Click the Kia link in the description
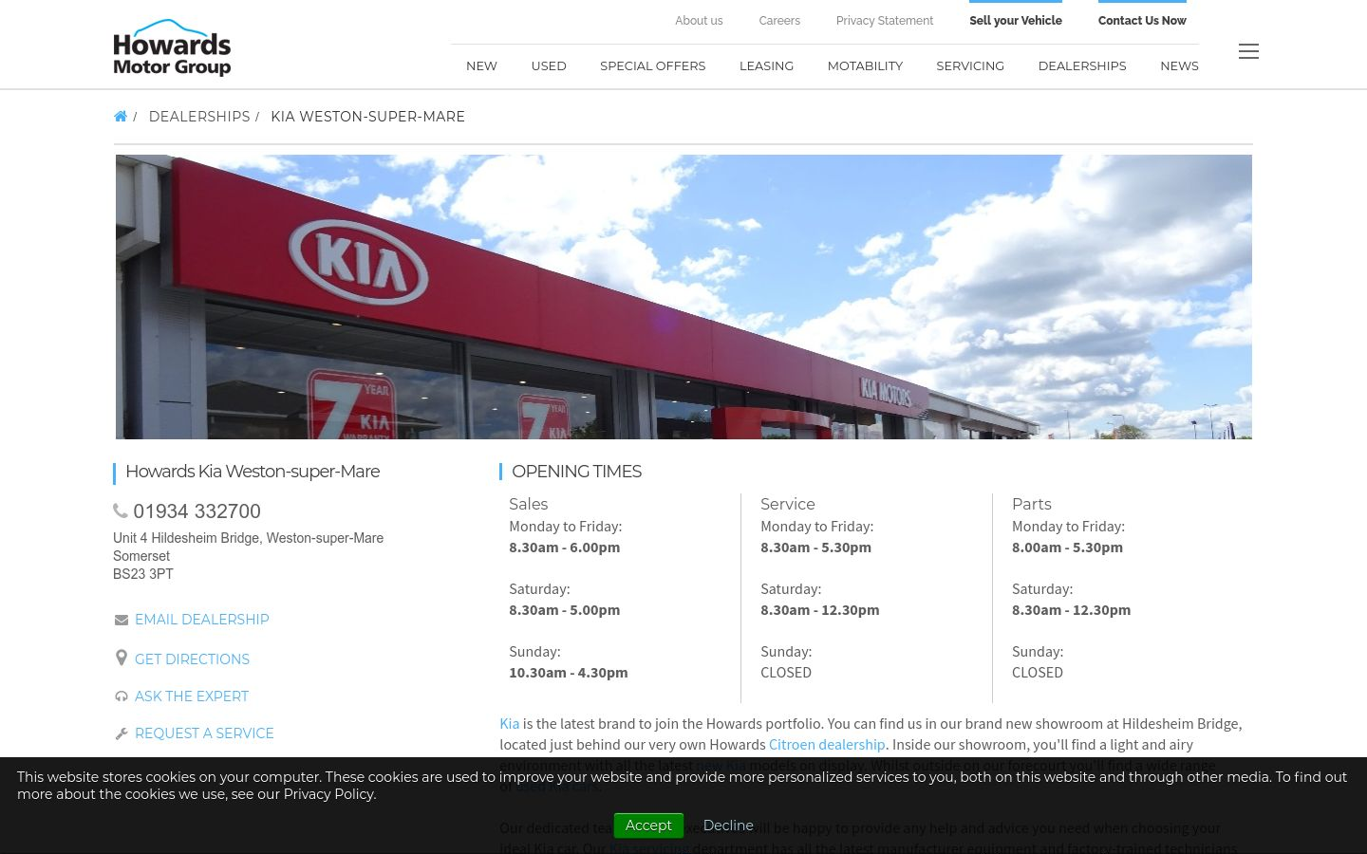Viewport: 1367px width, 854px height. point(510,723)
